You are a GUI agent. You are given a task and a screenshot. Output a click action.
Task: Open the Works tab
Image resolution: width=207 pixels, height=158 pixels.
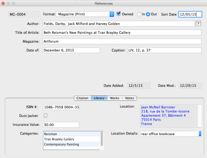tap(114, 98)
